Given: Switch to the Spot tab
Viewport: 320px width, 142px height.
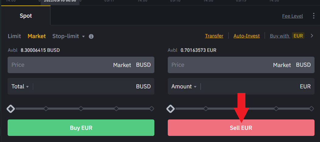Looking at the screenshot, I should (x=26, y=16).
